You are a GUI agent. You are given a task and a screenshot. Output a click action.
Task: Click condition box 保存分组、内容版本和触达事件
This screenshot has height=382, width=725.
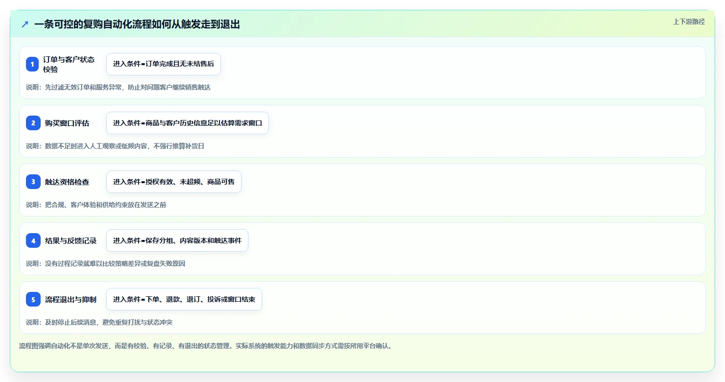pyautogui.click(x=177, y=240)
